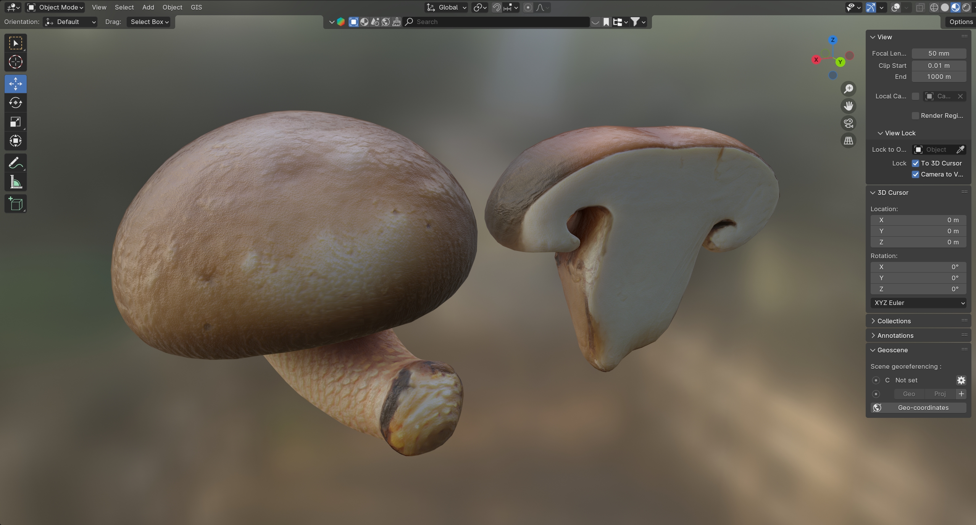Activate the Scale tool

pyautogui.click(x=15, y=122)
